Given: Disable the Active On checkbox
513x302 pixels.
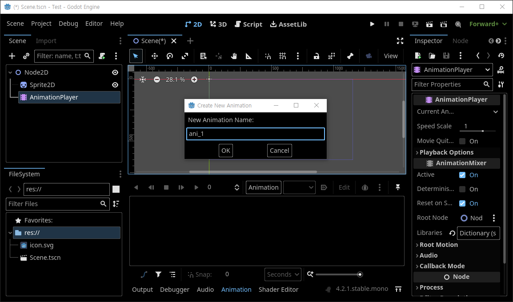Looking at the screenshot, I should pos(462,175).
